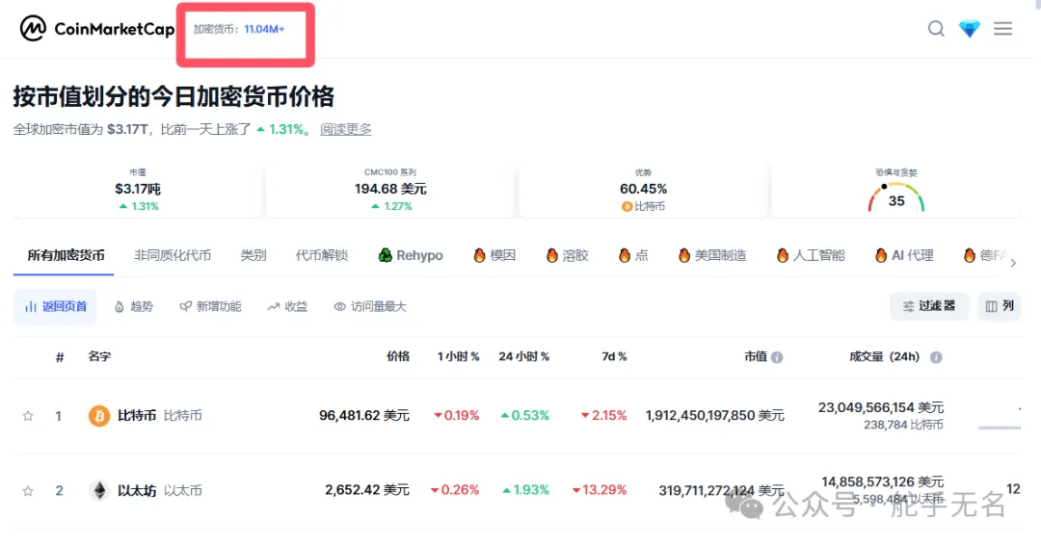
Task: Sort by the # rank column header
Action: coord(60,357)
